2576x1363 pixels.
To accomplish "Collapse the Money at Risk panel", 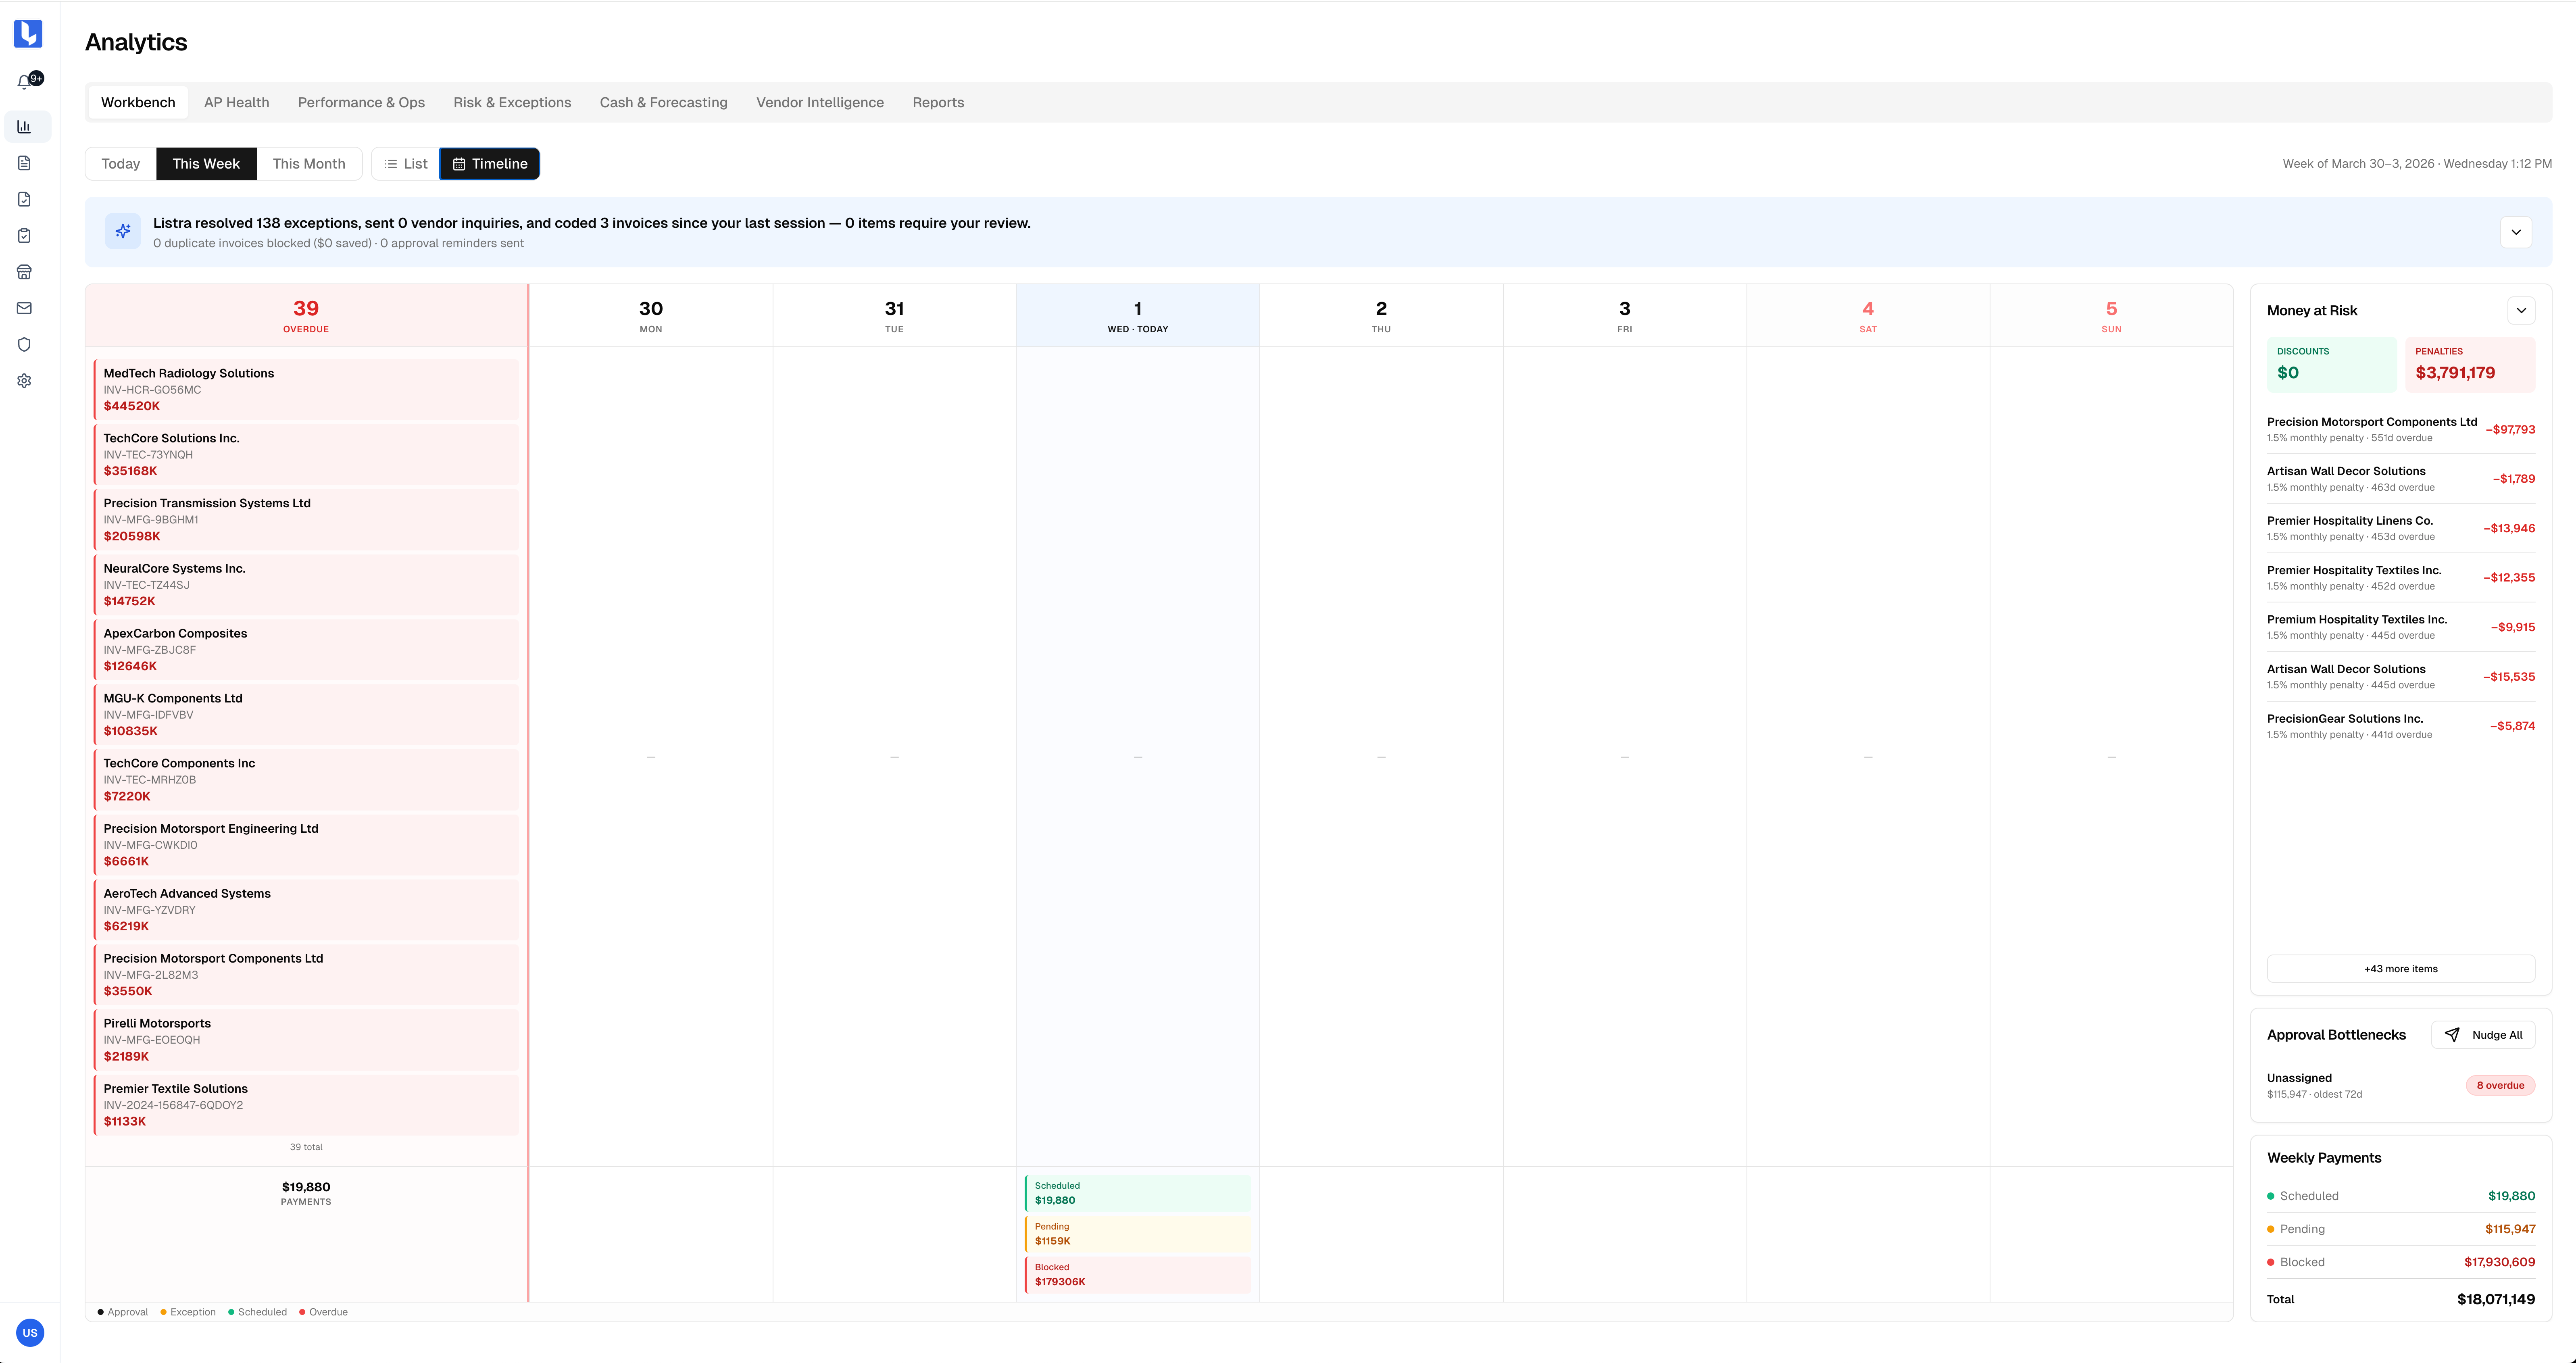I will (x=2522, y=310).
